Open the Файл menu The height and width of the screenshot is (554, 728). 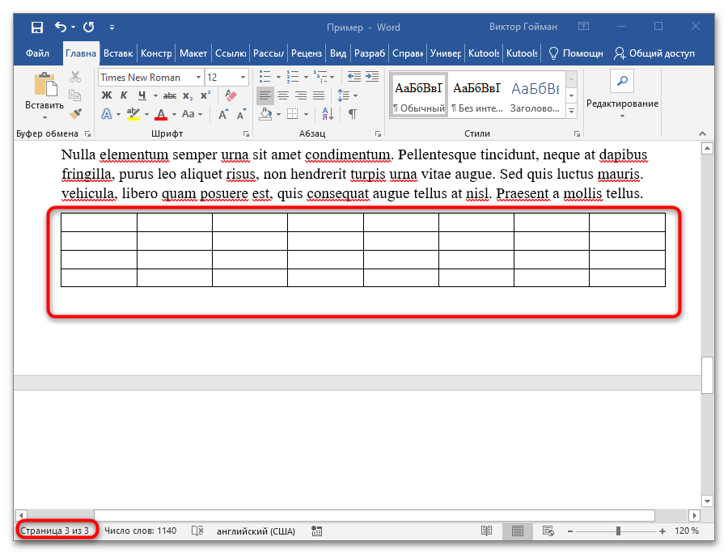click(37, 53)
